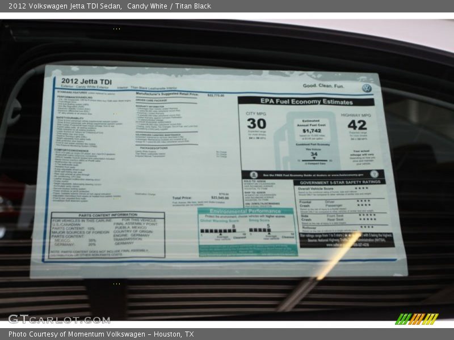The height and width of the screenshot is (340, 454).
Task: Click the Overall Vehicle Score stars
Action: [362, 189]
